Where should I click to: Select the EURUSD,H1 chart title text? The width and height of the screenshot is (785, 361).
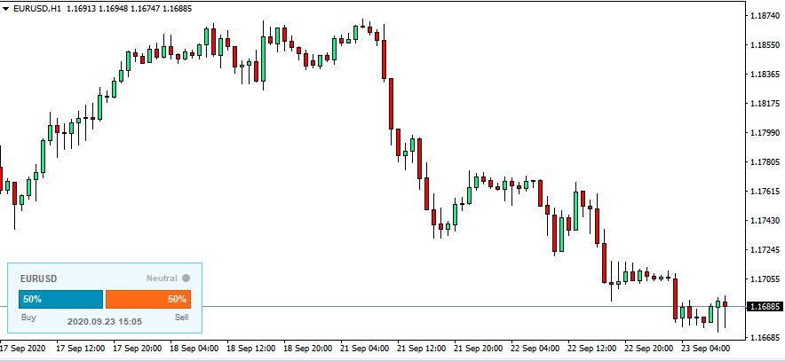(37, 9)
